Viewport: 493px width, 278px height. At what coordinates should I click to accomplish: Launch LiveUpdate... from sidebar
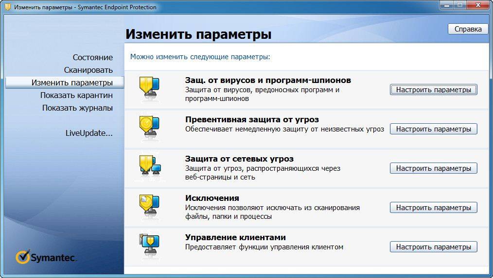pyautogui.click(x=89, y=133)
